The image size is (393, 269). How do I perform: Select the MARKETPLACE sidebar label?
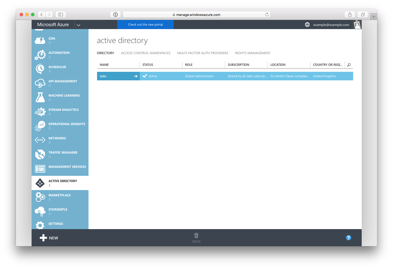coord(59,195)
